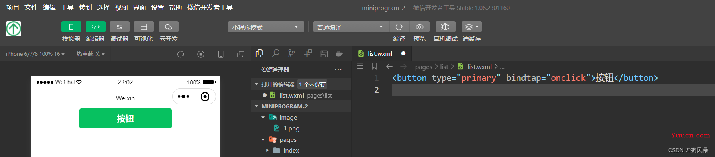The width and height of the screenshot is (715, 157).
Task: Switch to the list.wxml editor tab
Action: click(x=382, y=53)
